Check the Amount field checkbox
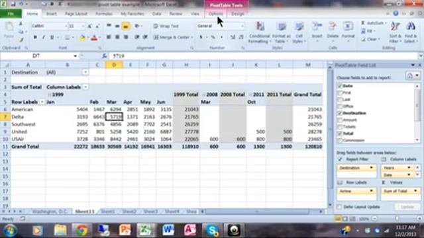Image resolution: width=424 pixels, height=238 pixels. click(x=340, y=120)
